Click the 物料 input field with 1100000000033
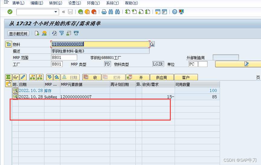The image size is (261, 165). pos(100,44)
